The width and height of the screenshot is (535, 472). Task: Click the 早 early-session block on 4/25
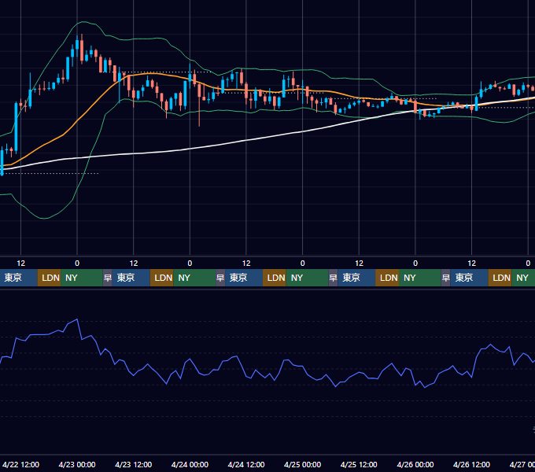(333, 278)
